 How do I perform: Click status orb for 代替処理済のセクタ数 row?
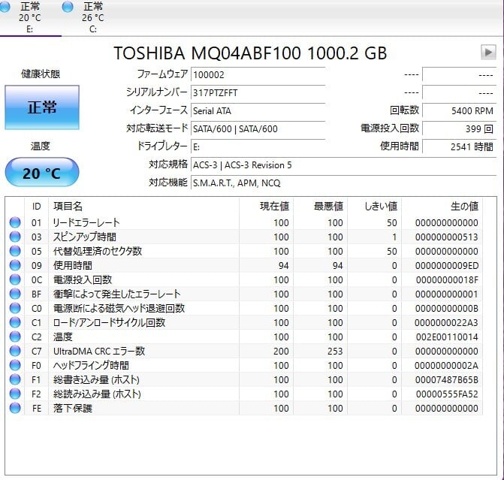coord(15,252)
